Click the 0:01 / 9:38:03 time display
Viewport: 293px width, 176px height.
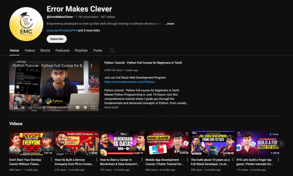(x=37, y=108)
